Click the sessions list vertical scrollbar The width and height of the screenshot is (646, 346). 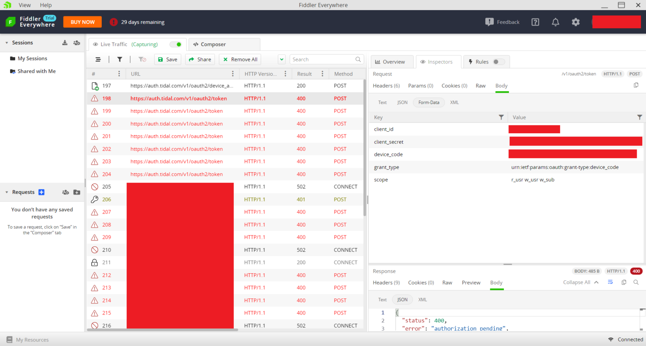pyautogui.click(x=365, y=147)
